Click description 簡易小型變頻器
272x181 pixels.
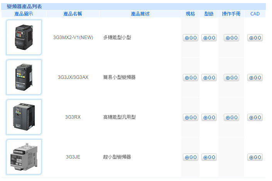click(119, 77)
